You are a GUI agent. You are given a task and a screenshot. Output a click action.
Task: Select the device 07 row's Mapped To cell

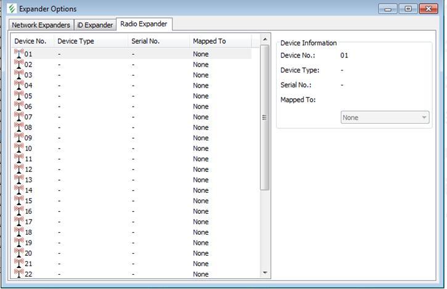pyautogui.click(x=201, y=117)
